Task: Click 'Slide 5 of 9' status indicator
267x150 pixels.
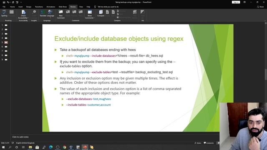Action: [5, 143]
